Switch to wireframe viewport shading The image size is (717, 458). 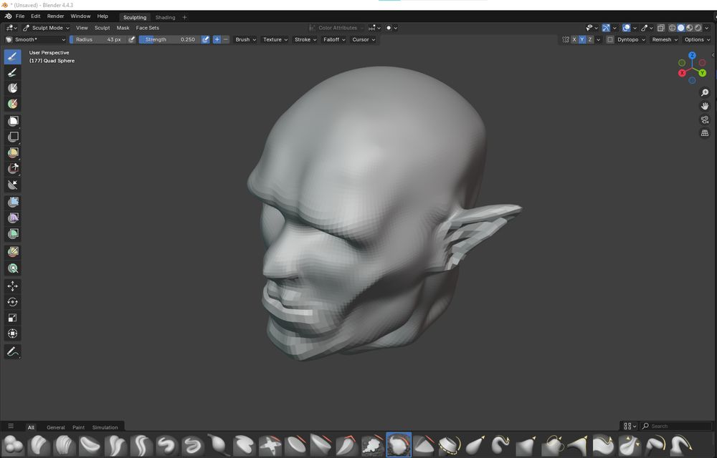pyautogui.click(x=672, y=28)
